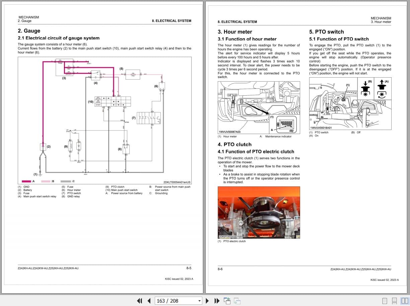Image resolution: width=410 pixels, height=306 pixels.
Task: Click the '5. PTO switch' heading
Action: (x=327, y=32)
